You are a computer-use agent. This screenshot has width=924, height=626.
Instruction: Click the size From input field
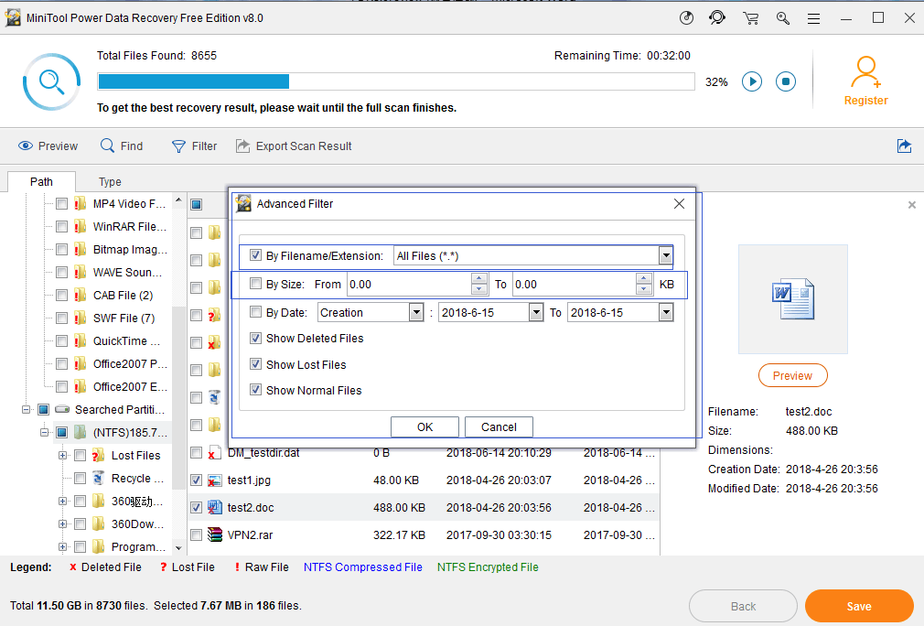click(409, 284)
